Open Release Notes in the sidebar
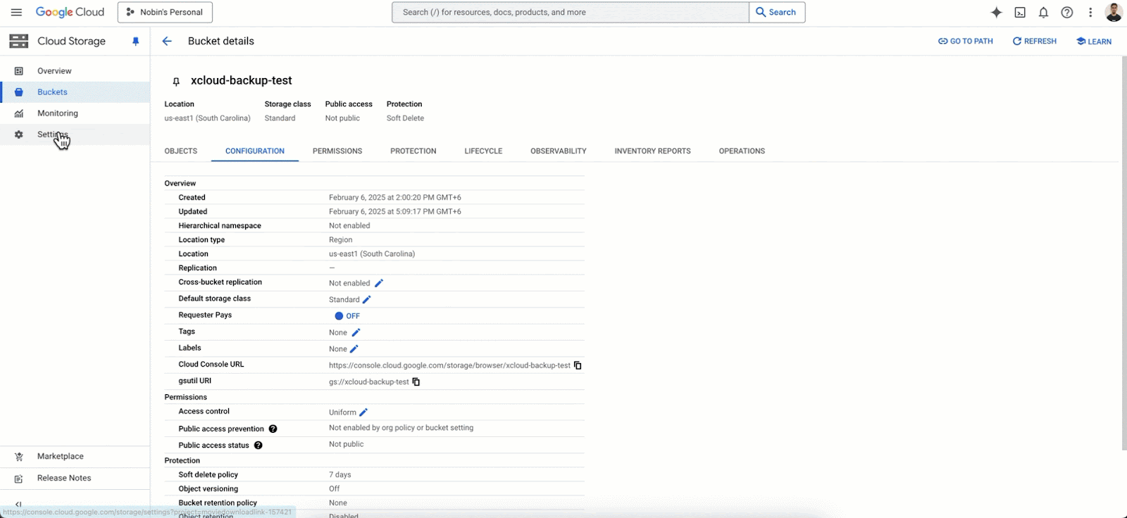The image size is (1127, 518). [75, 479]
